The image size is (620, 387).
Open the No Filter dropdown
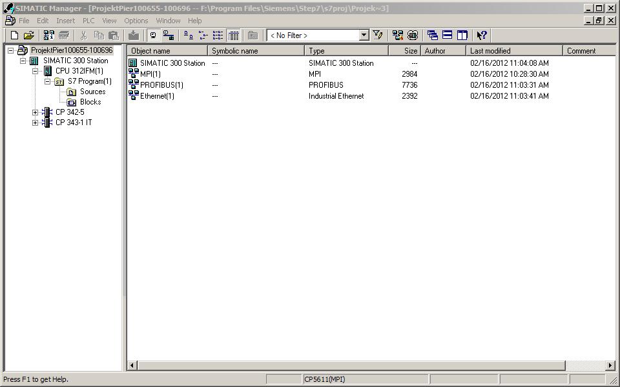[364, 35]
